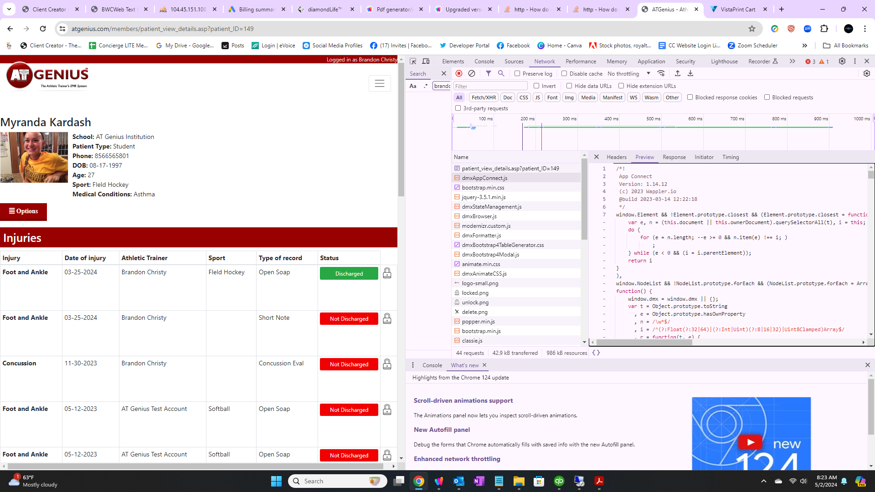Click the export HAR download icon

[x=690, y=73]
